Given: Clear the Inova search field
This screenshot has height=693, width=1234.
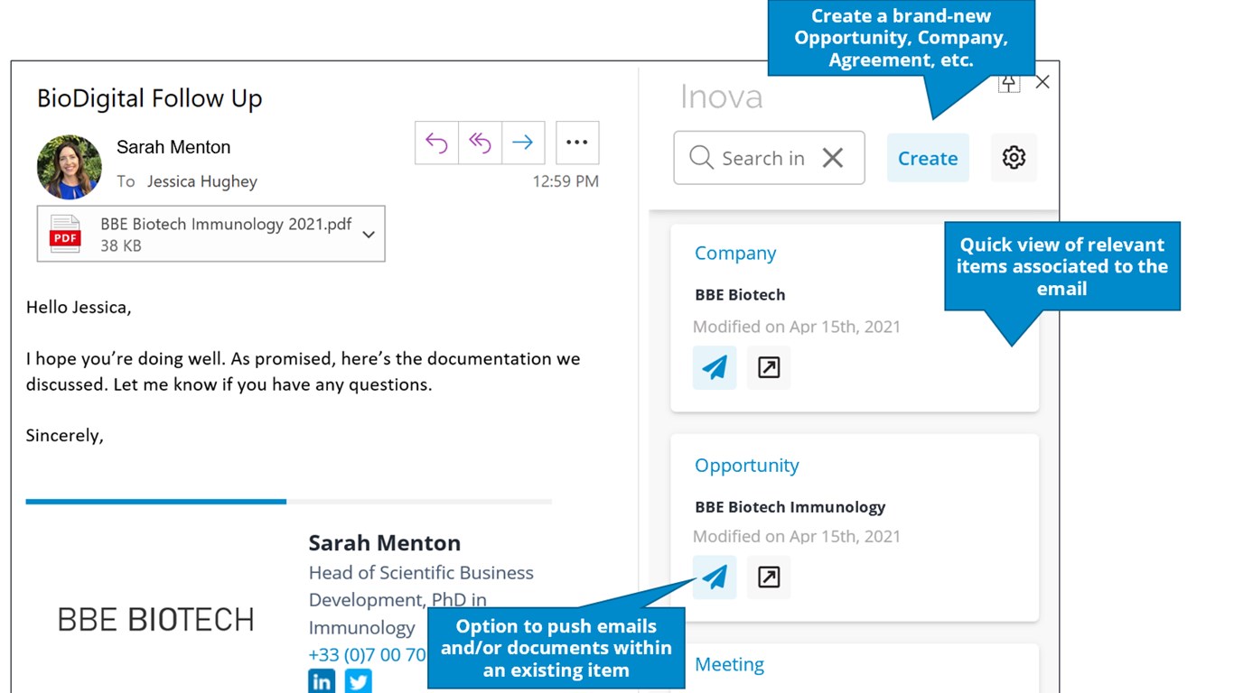Looking at the screenshot, I should tap(833, 158).
